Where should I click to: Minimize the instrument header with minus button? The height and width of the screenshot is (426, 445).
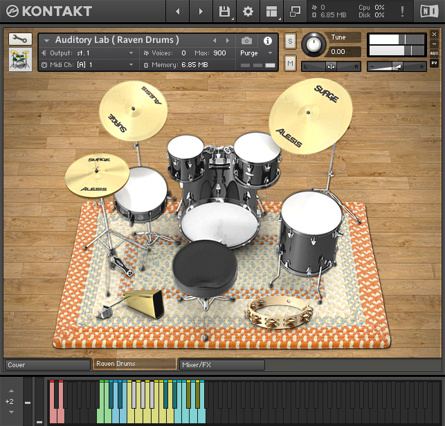(434, 44)
